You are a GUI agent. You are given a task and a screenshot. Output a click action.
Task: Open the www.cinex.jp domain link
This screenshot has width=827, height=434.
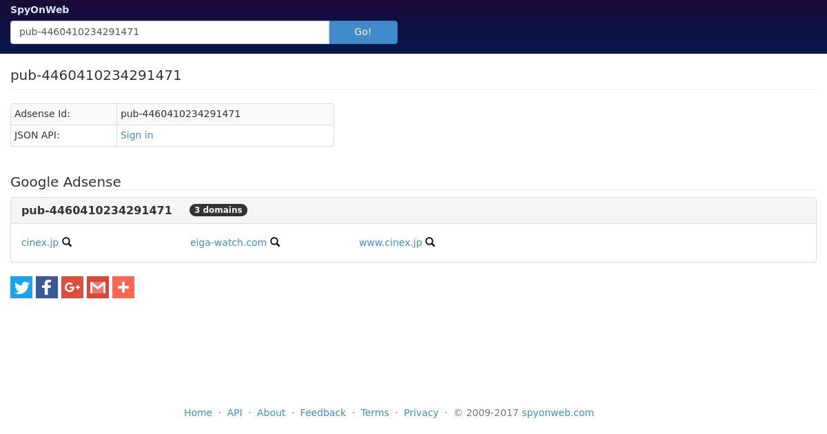tap(390, 242)
